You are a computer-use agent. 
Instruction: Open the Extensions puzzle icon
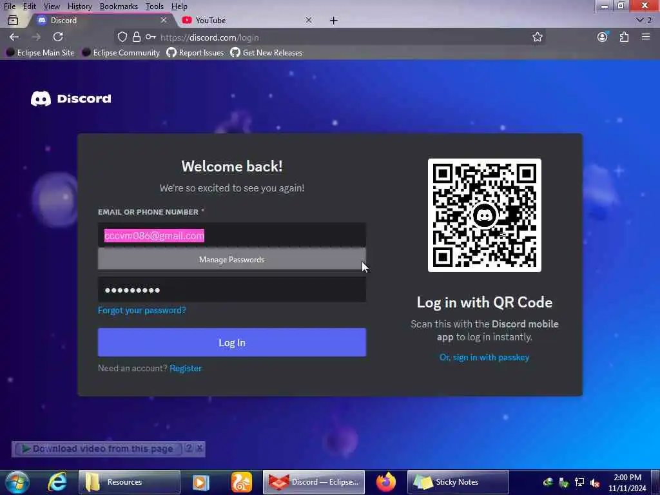(x=624, y=37)
